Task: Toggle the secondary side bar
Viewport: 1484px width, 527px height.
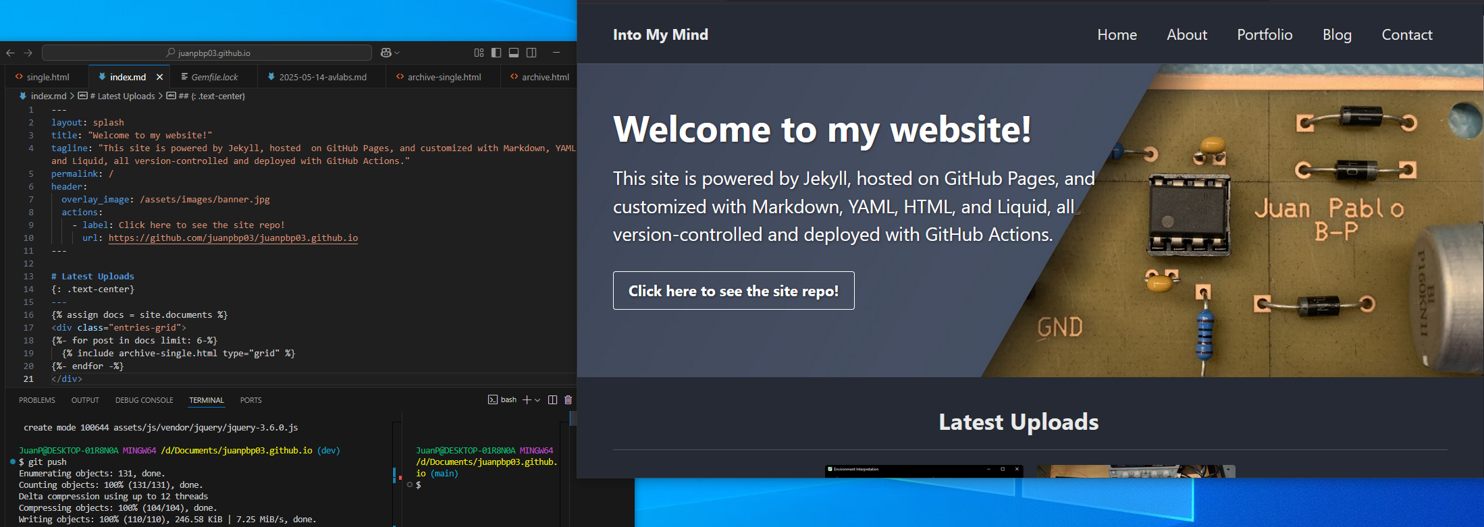Action: 531,53
